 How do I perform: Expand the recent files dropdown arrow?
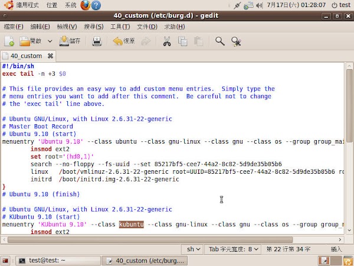point(50,41)
